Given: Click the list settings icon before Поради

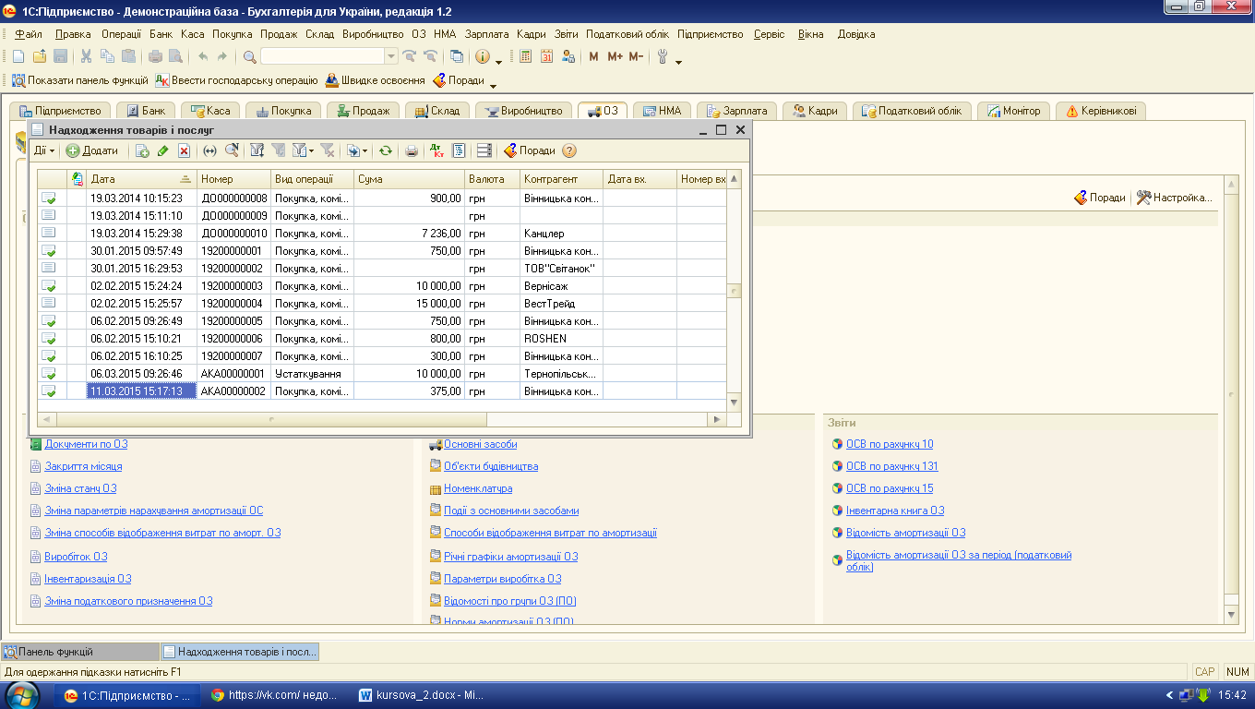Looking at the screenshot, I should (x=484, y=150).
